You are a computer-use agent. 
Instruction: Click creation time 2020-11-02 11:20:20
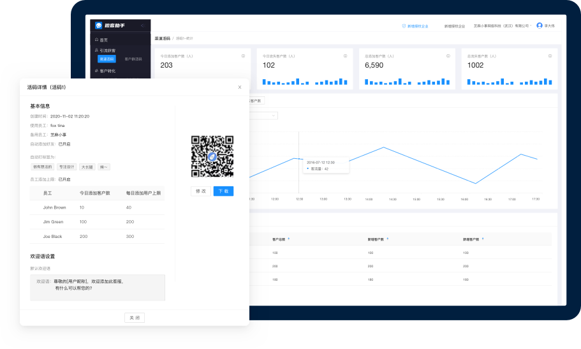[x=70, y=117]
